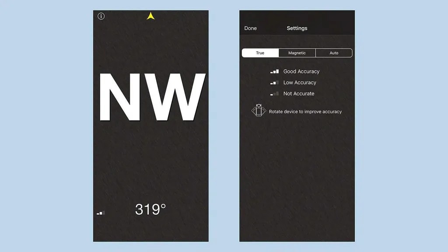Viewport: 448px width, 252px height.
Task: Tap the 'Rotate device to improve accuracy' text
Action: pyautogui.click(x=305, y=112)
